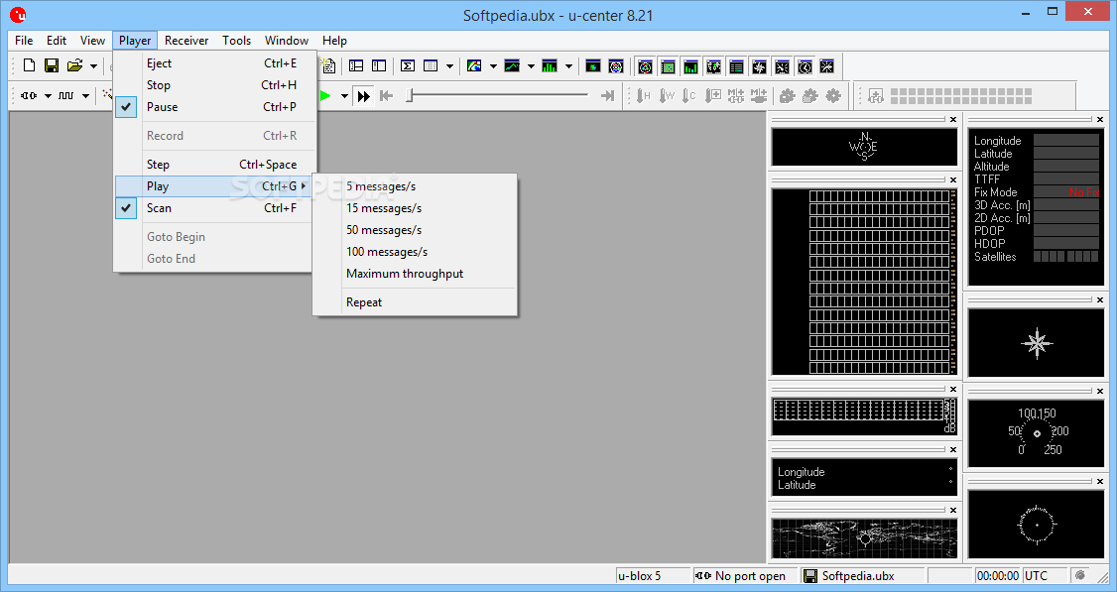Expand the dropdown arrow beside the green play button
Screen dimensions: 1117x592
(344, 95)
